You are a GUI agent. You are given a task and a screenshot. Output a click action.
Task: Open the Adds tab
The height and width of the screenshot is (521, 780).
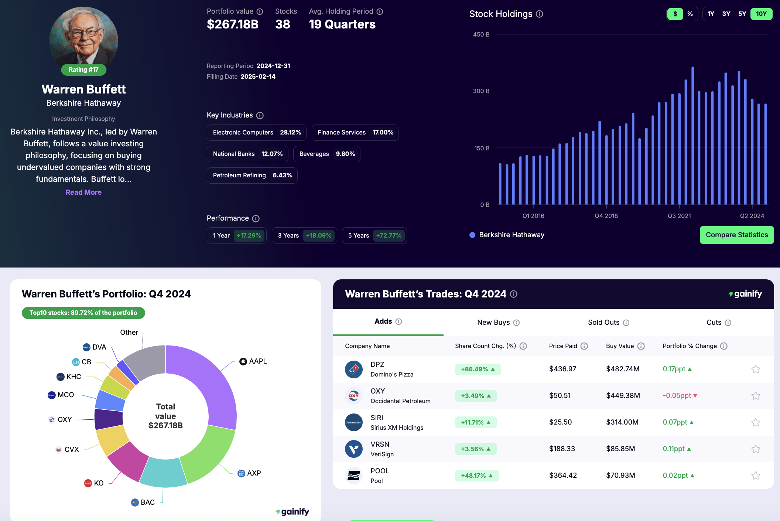click(x=388, y=322)
